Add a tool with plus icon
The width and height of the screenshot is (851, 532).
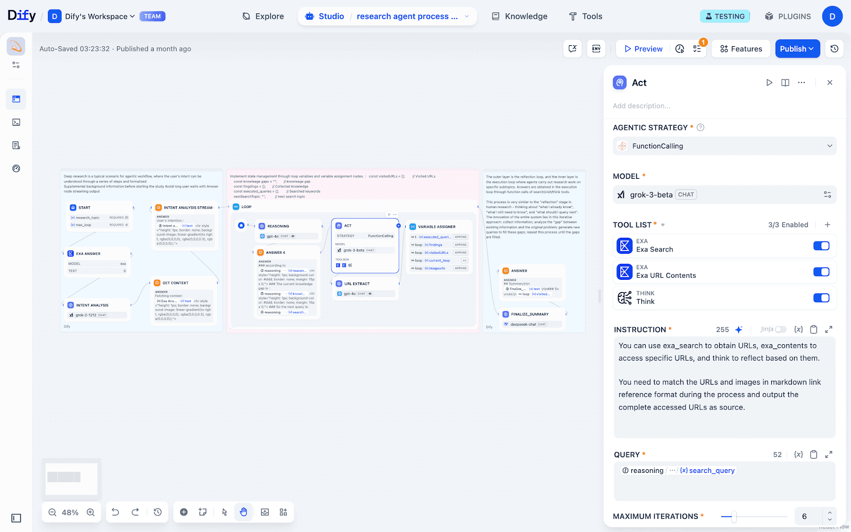pyautogui.click(x=828, y=225)
